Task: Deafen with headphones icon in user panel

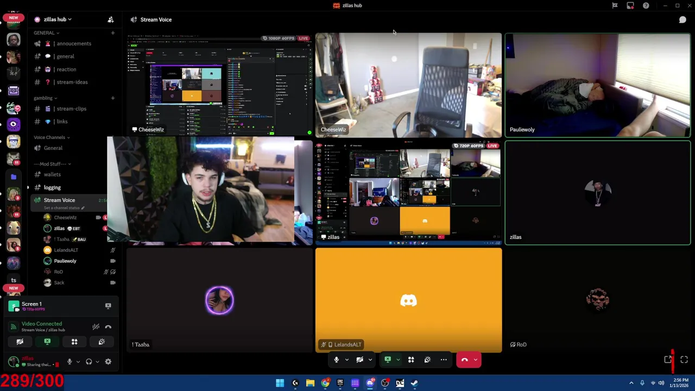Action: [89, 362]
